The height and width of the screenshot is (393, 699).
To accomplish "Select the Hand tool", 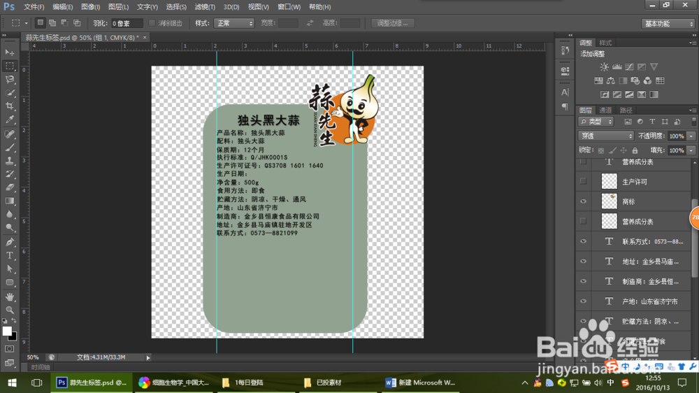I will coord(9,296).
